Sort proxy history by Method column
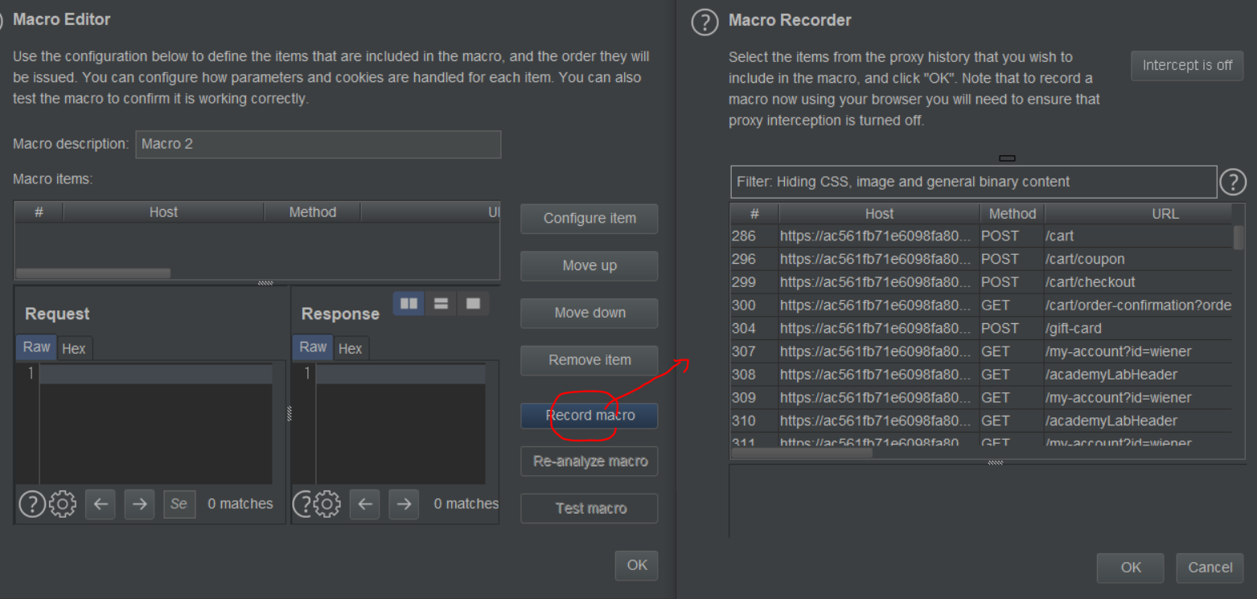Image resolution: width=1257 pixels, height=599 pixels. tap(1012, 214)
